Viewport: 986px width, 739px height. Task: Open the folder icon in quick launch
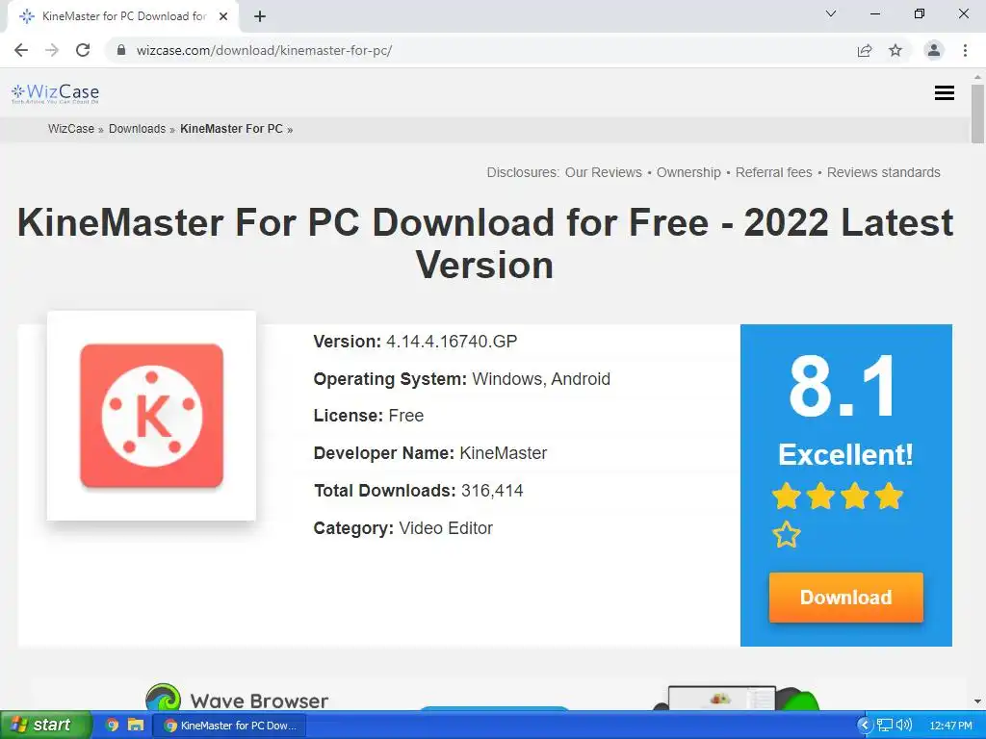[136, 725]
